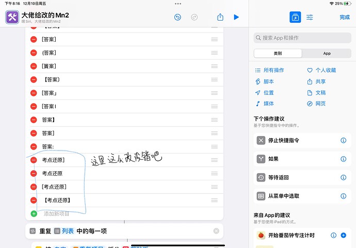Viewport: 356px width, 248px height.
Task: Tap 完成 to finish editing
Action: 345,17
